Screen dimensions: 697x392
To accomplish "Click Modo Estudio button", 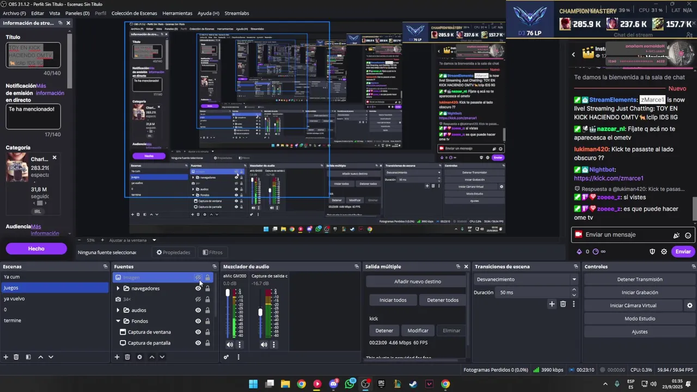I will coord(639,318).
